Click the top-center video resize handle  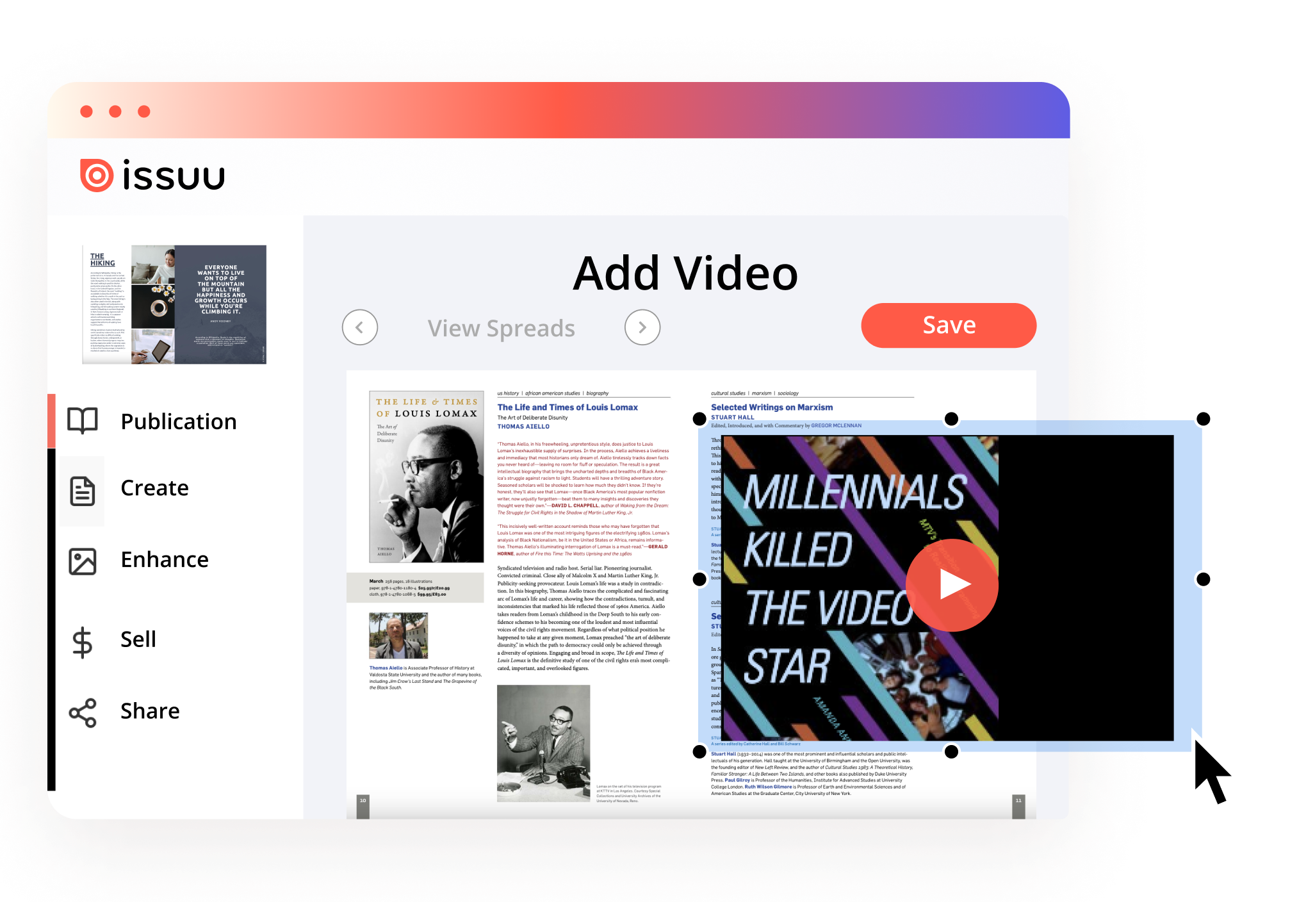pos(952,419)
